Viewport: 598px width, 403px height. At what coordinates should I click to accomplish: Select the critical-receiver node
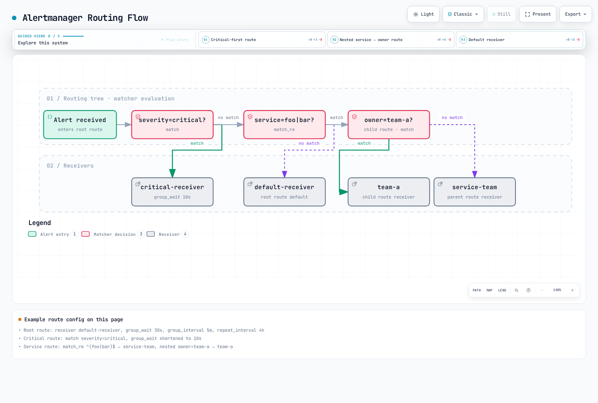pyautogui.click(x=172, y=192)
